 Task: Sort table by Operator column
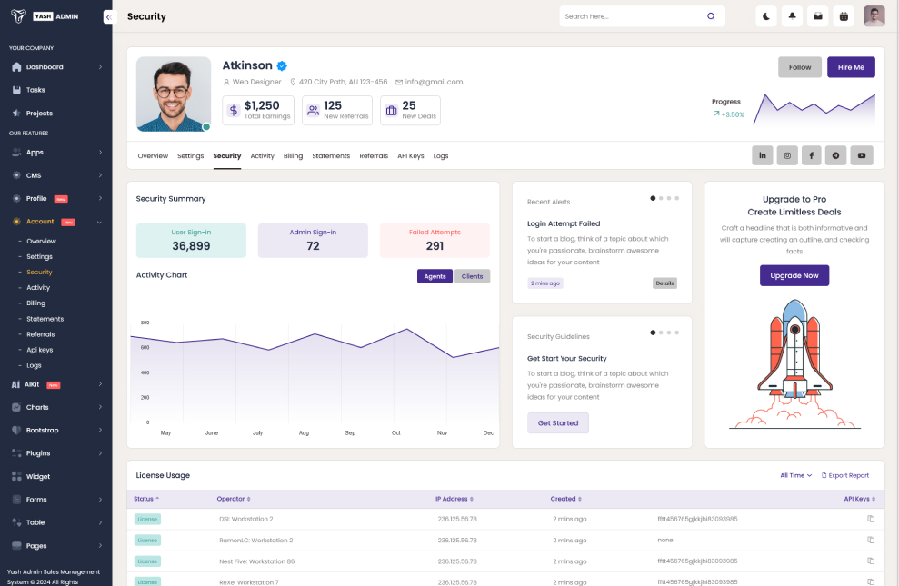pos(234,499)
